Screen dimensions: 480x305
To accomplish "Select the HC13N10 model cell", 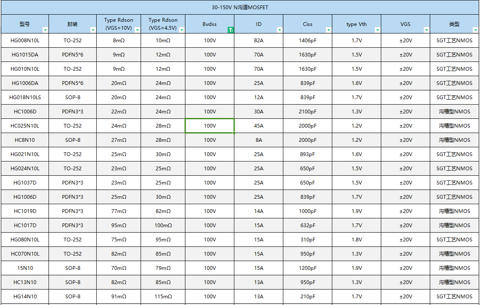I will 25,282.
